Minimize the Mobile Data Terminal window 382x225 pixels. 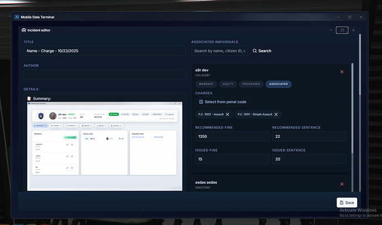[338, 17]
